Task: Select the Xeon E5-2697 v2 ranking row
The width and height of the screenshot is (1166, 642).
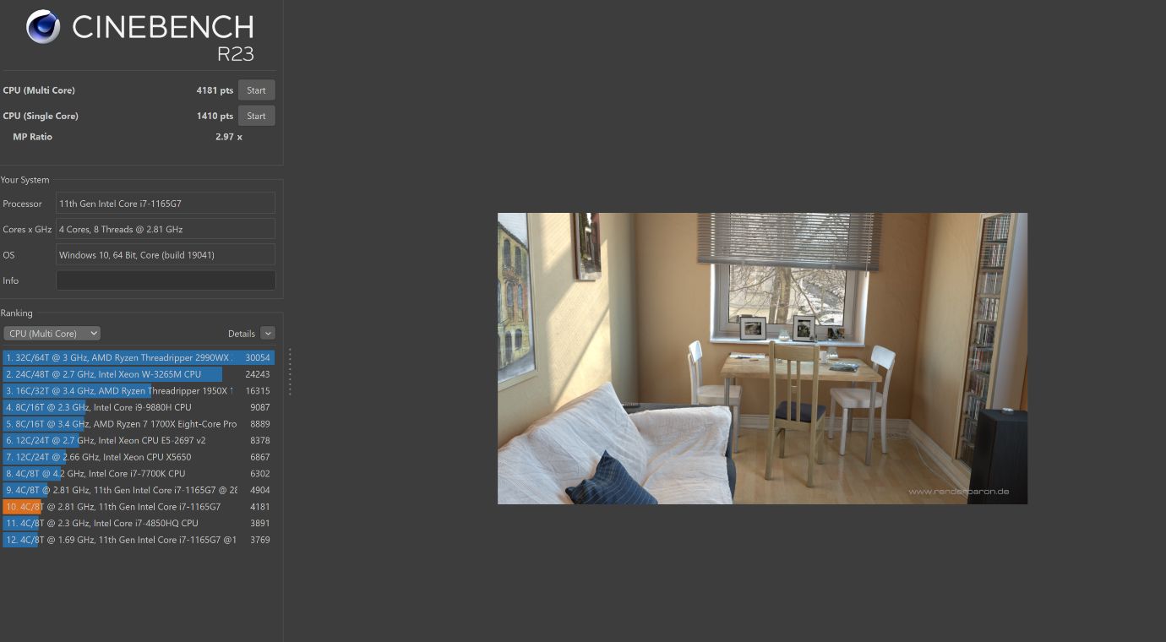Action: pos(139,440)
